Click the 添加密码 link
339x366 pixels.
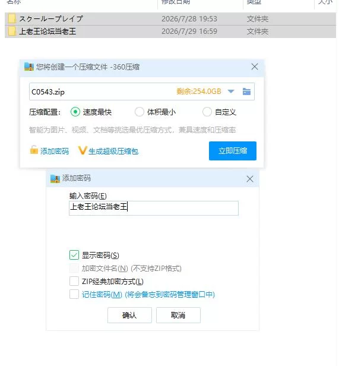coord(55,152)
